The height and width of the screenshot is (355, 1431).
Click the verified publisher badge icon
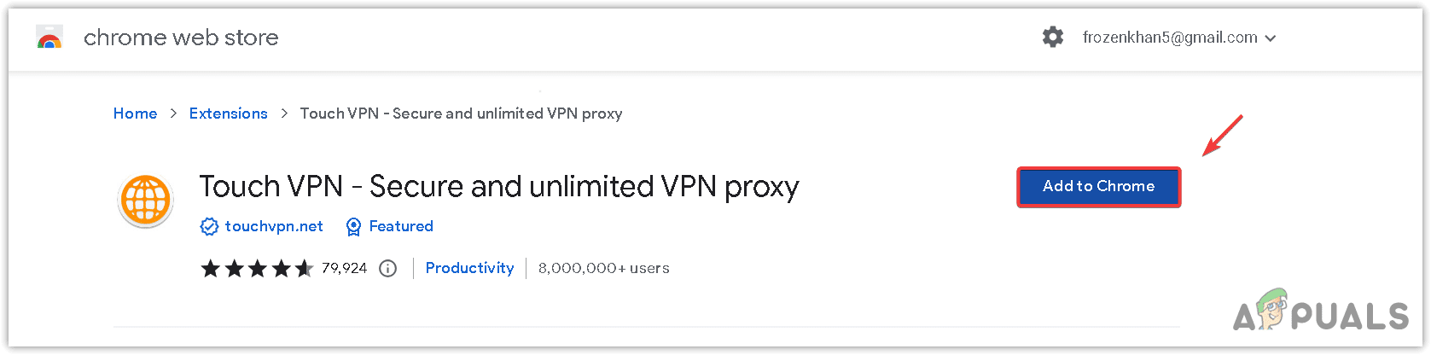209,226
